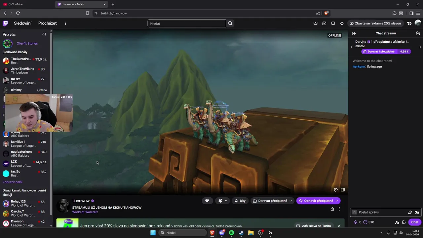Click the Bity button

[240, 201]
